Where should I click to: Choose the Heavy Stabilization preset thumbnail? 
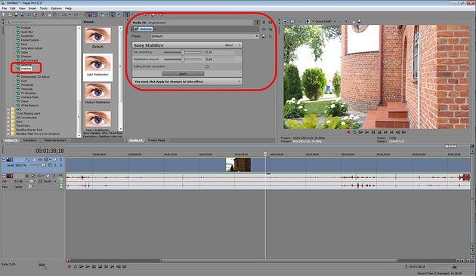tap(97, 118)
